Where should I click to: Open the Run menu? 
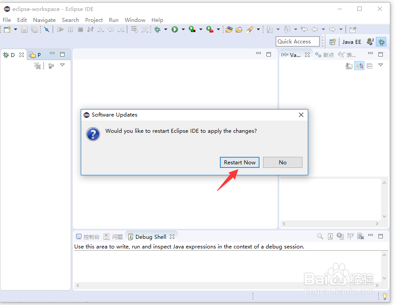tap(114, 20)
